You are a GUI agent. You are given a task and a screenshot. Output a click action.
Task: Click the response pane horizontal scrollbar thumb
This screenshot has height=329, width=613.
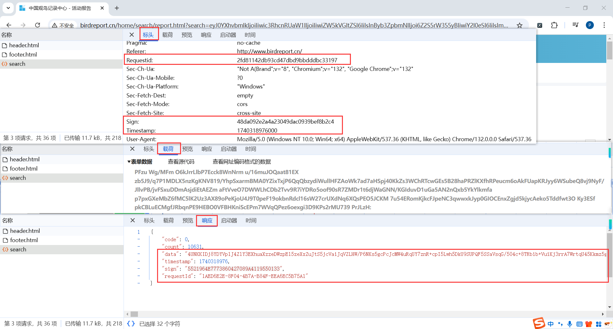[134, 314]
